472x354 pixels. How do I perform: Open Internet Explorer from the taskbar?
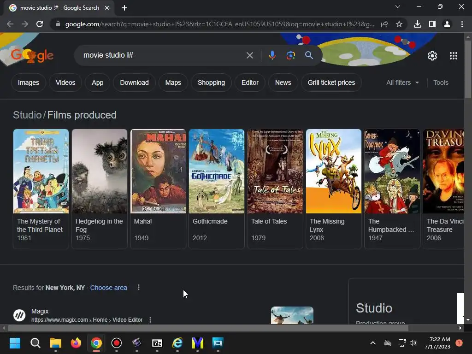pos(177,343)
